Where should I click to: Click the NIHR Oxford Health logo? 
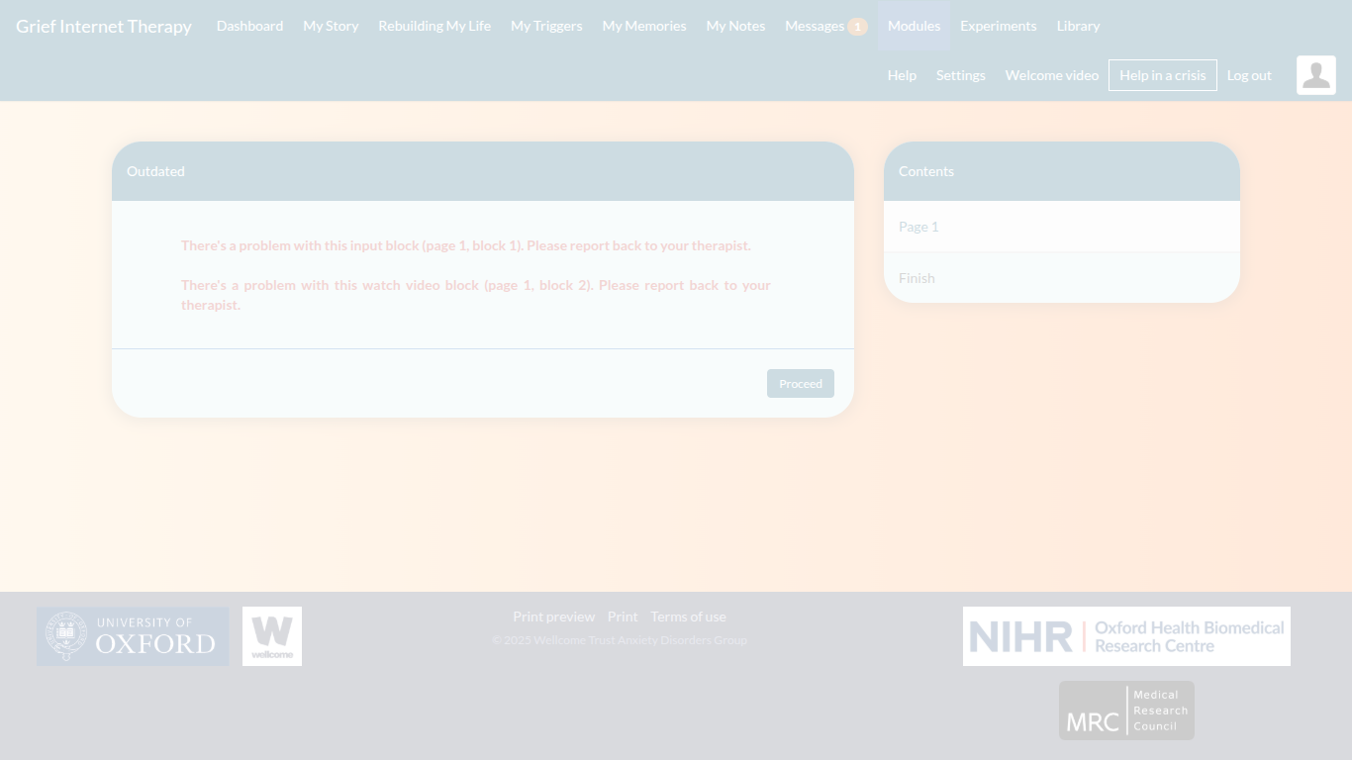[x=1126, y=636]
